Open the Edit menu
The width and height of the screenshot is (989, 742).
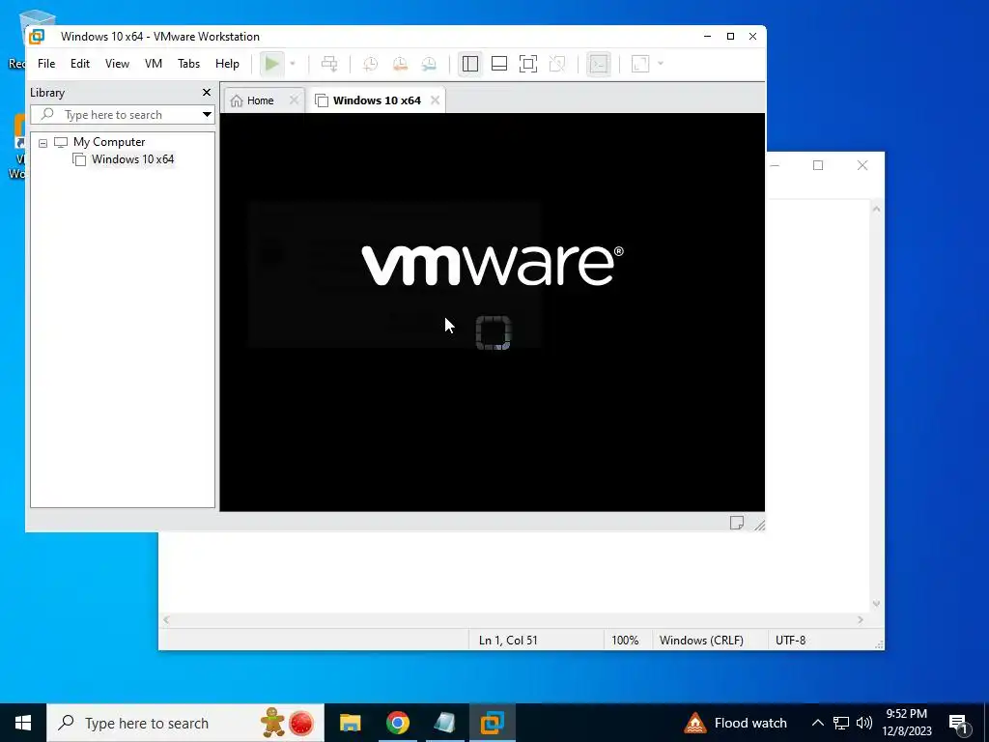tap(80, 64)
